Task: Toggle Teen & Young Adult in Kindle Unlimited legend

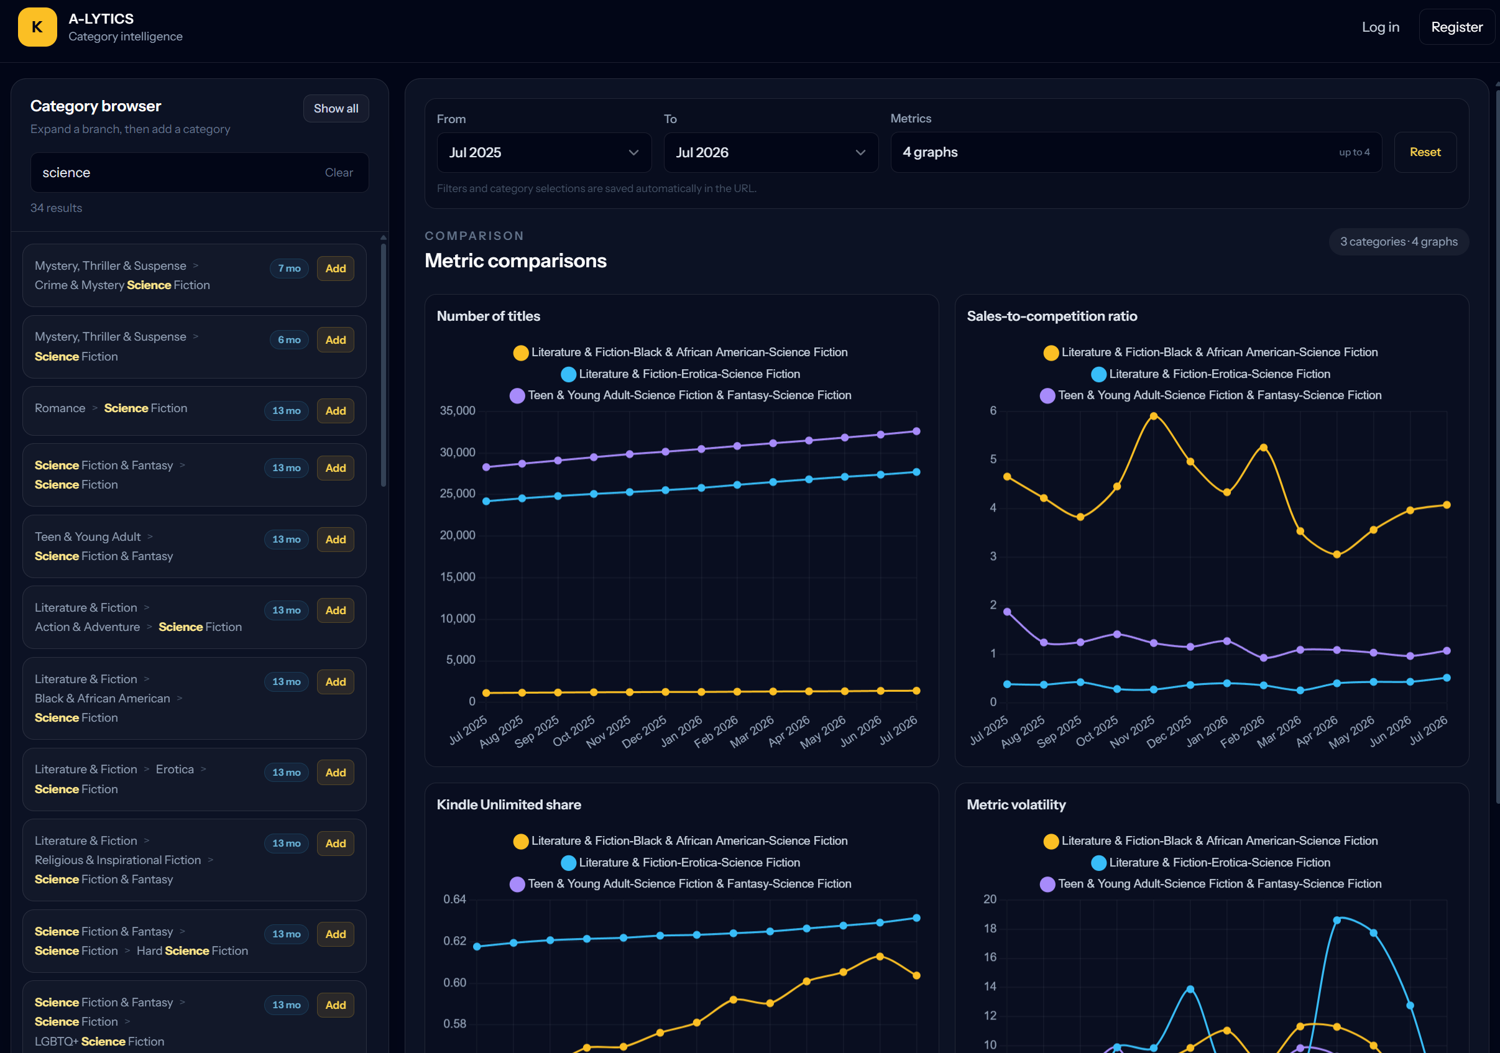Action: click(x=681, y=884)
